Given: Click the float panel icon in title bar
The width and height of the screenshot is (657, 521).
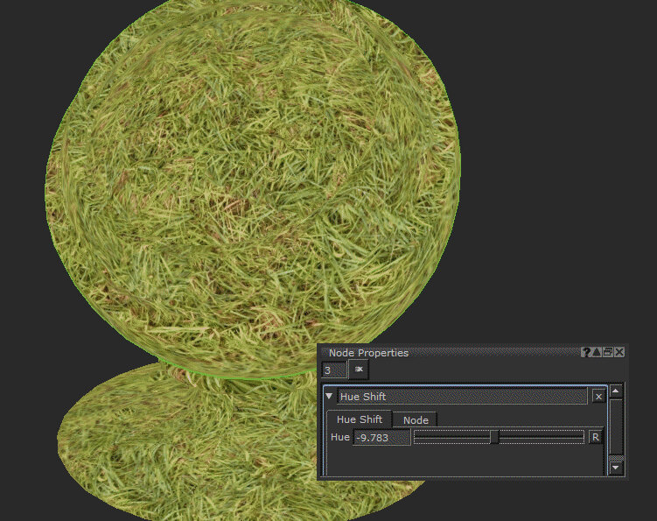Looking at the screenshot, I should click(x=608, y=352).
